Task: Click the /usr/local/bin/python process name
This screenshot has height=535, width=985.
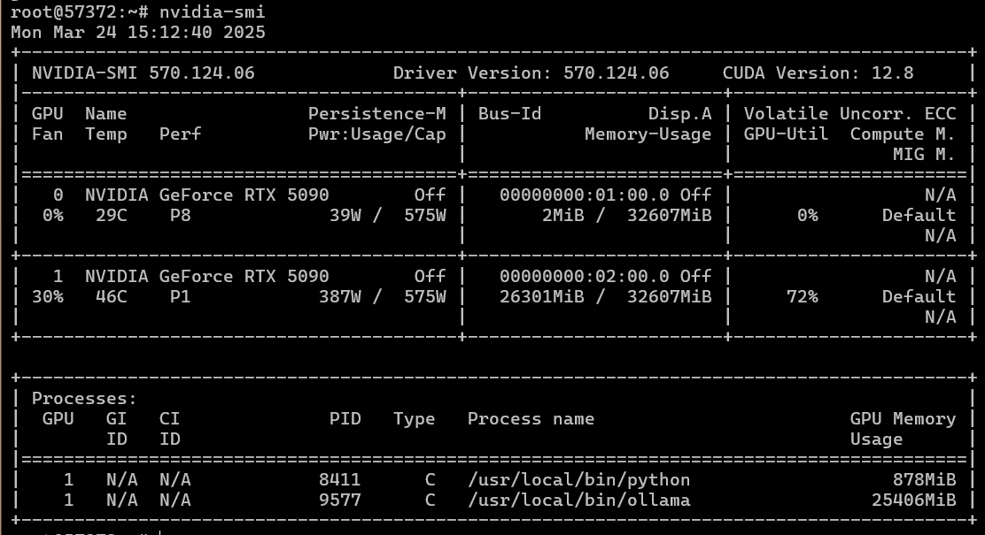Action: (x=578, y=479)
